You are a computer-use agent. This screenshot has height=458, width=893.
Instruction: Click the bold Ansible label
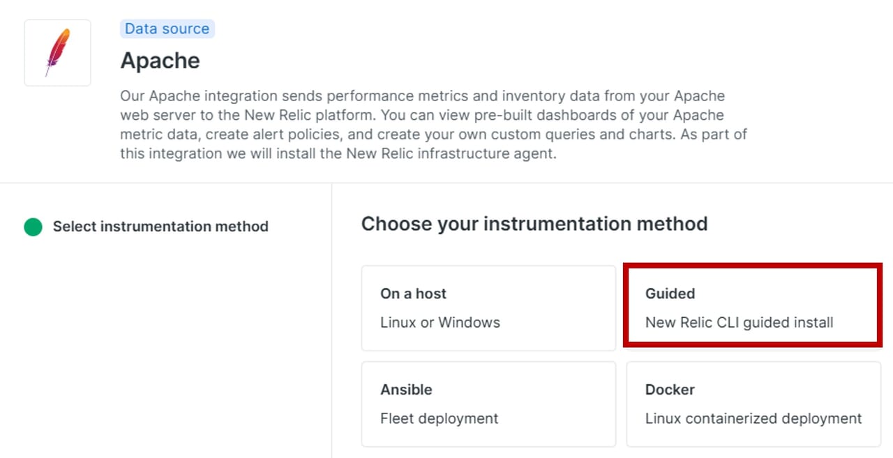point(406,390)
